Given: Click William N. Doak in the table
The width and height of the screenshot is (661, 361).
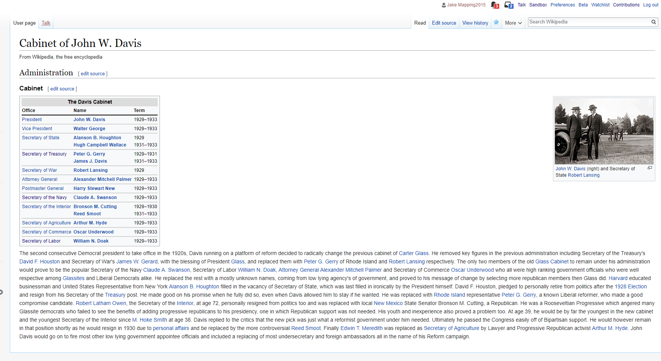Looking at the screenshot, I should coord(91,241).
